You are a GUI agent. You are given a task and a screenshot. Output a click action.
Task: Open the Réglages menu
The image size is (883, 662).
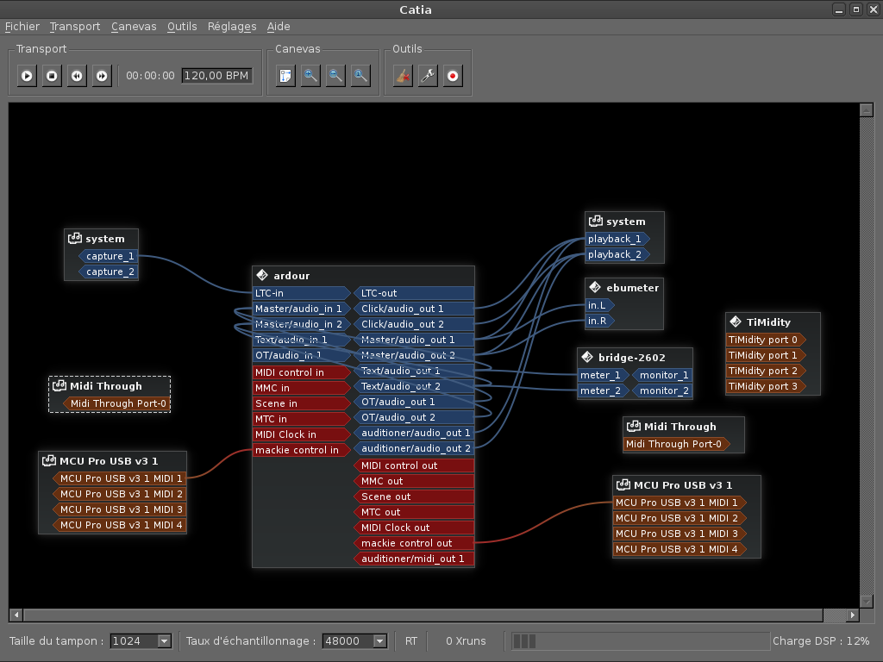click(x=231, y=27)
